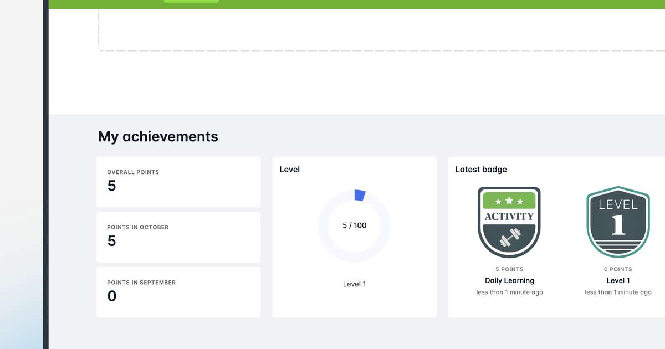Click the timestamp under Daily Learning

[x=509, y=292]
